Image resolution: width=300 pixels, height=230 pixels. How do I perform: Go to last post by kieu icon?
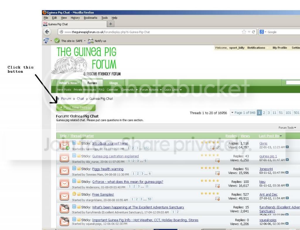click(x=287, y=185)
